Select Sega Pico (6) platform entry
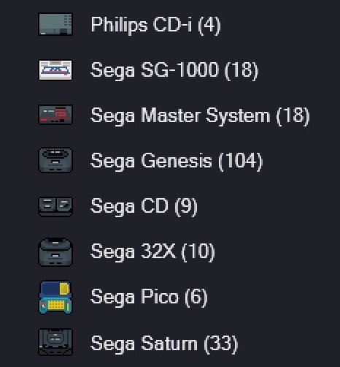340x367 pixels. [149, 298]
